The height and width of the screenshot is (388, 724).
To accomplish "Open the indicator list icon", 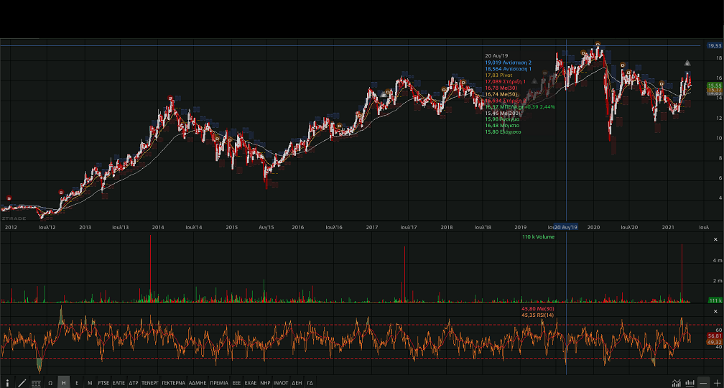I will click(x=36, y=383).
